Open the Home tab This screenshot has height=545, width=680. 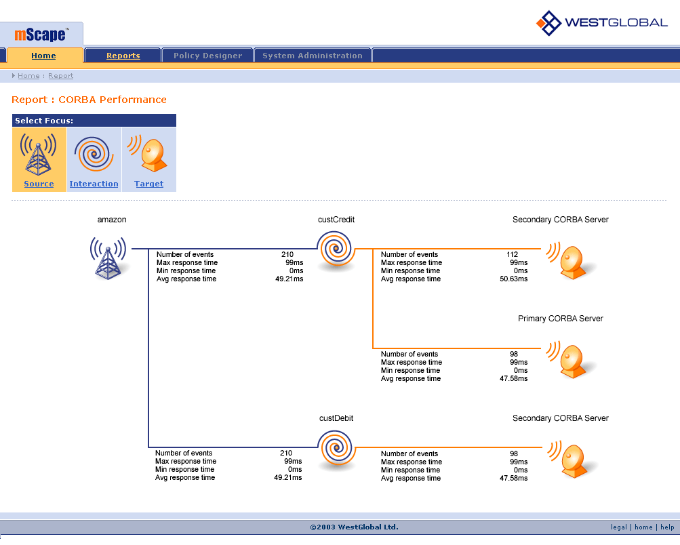click(x=44, y=56)
